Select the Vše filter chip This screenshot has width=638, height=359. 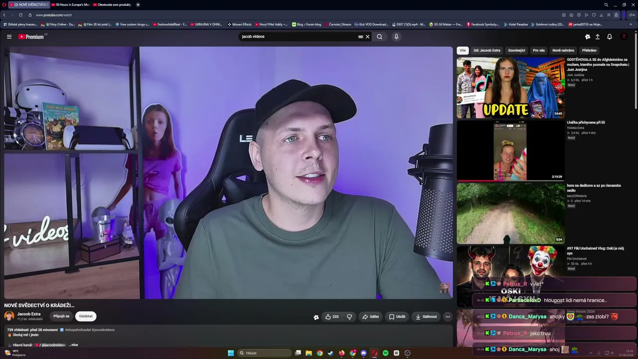[463, 50]
